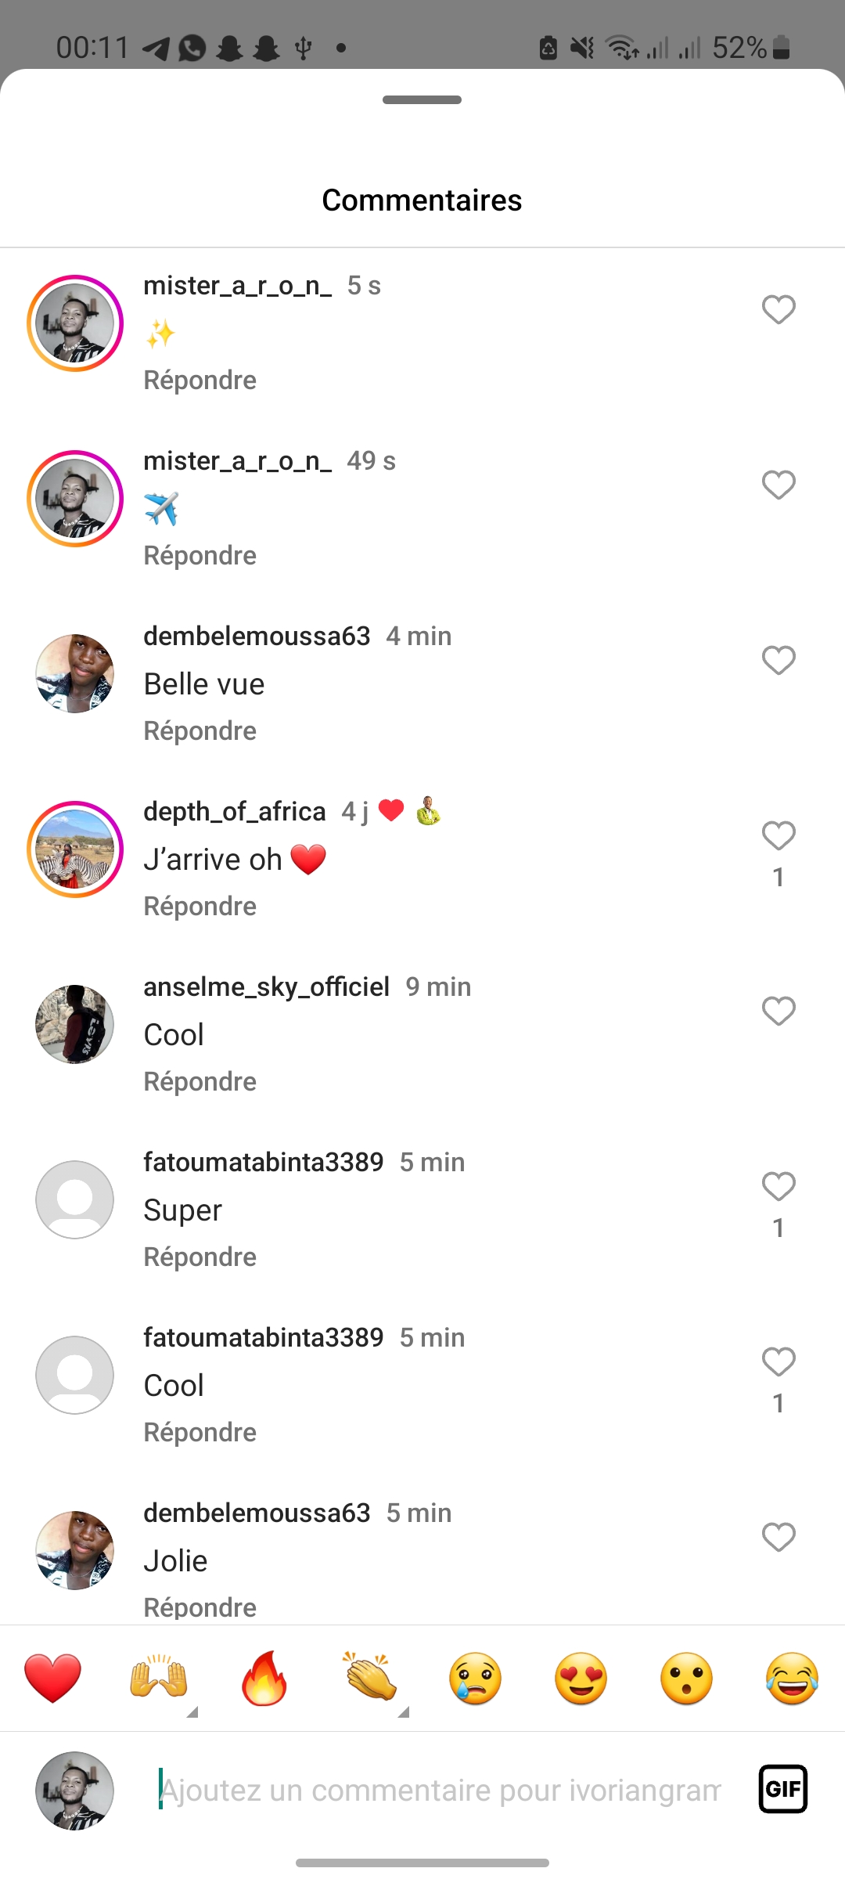
Task: Tap the fire emoji reaction
Action: (264, 1678)
